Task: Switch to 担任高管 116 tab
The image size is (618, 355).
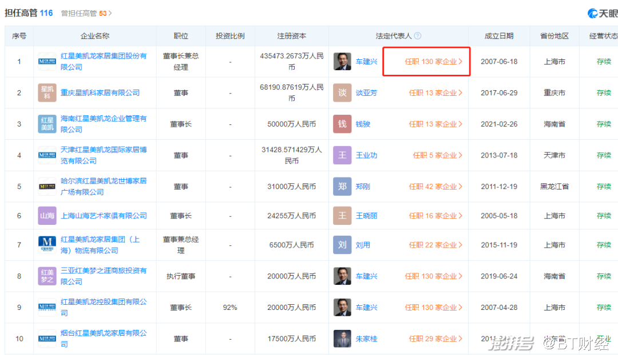Action: click(x=29, y=13)
